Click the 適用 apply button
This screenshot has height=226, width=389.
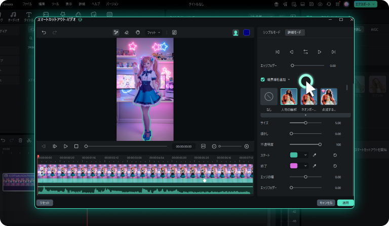[x=345, y=203]
